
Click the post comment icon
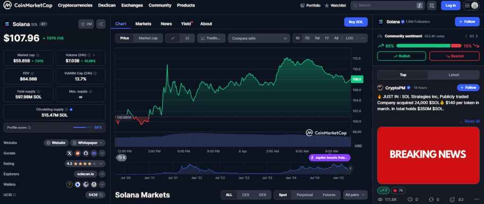coord(410,200)
